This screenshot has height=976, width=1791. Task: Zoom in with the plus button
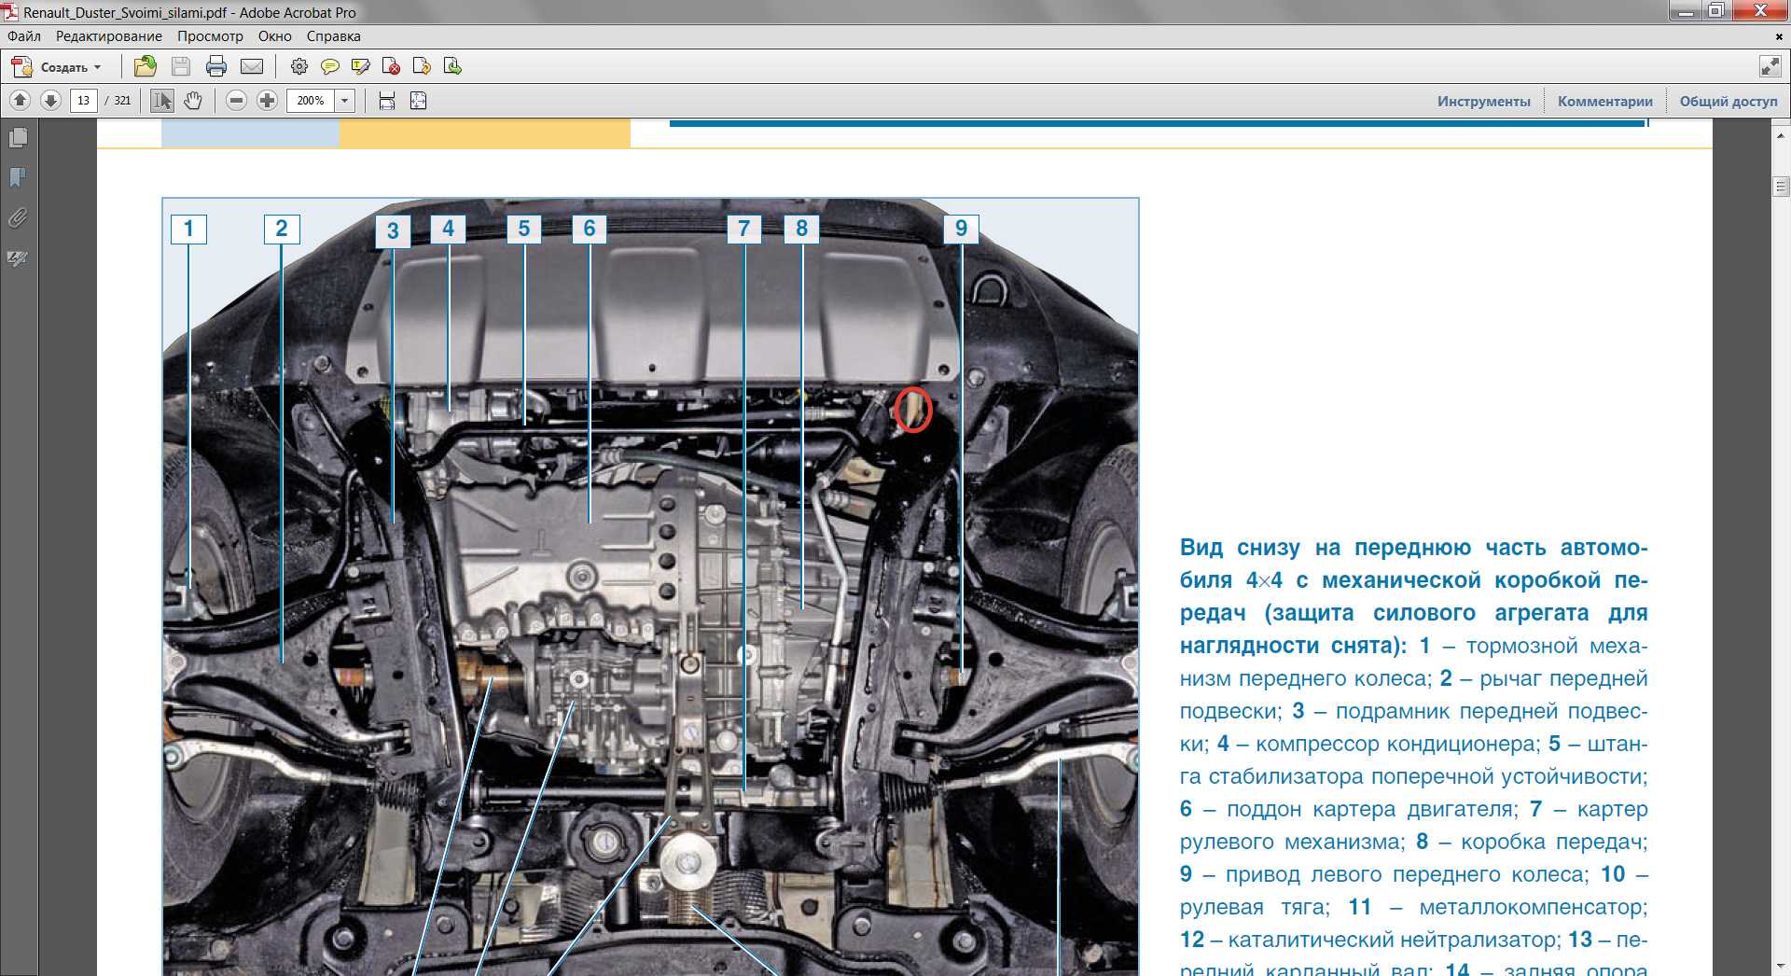tap(267, 100)
